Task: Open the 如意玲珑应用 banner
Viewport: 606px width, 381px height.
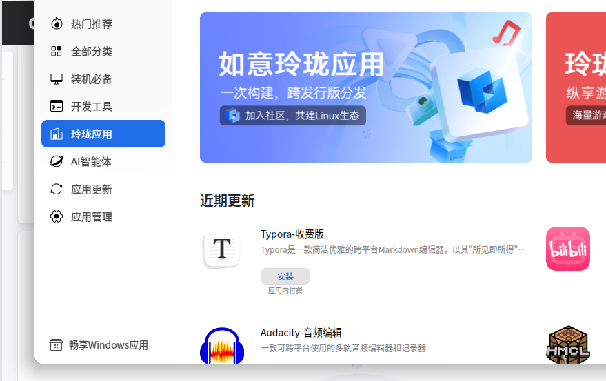Action: point(366,87)
